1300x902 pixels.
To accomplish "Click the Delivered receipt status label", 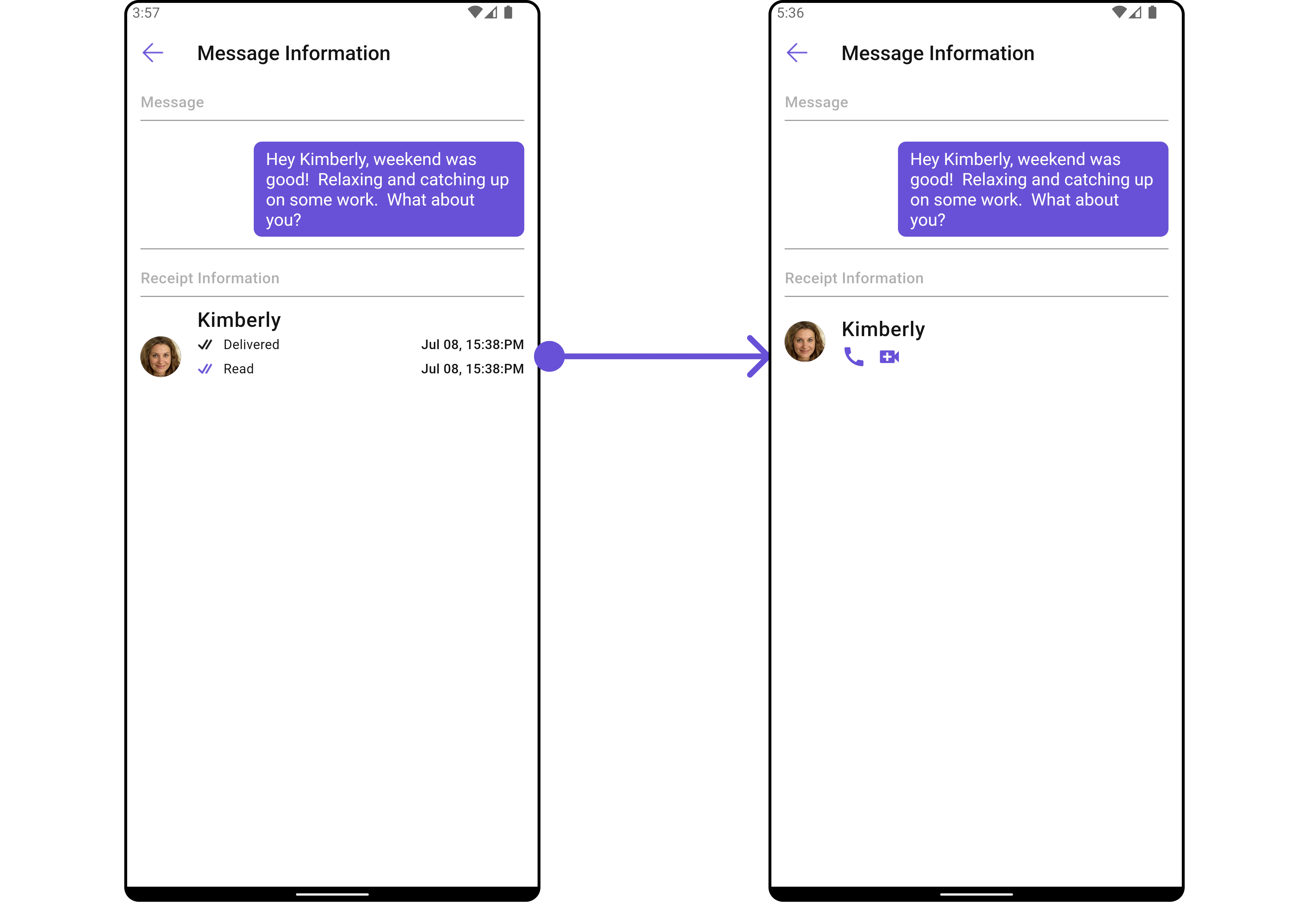I will tap(251, 345).
